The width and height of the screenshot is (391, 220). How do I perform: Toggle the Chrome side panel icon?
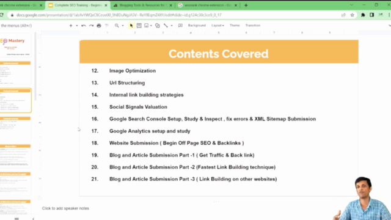tap(372, 15)
